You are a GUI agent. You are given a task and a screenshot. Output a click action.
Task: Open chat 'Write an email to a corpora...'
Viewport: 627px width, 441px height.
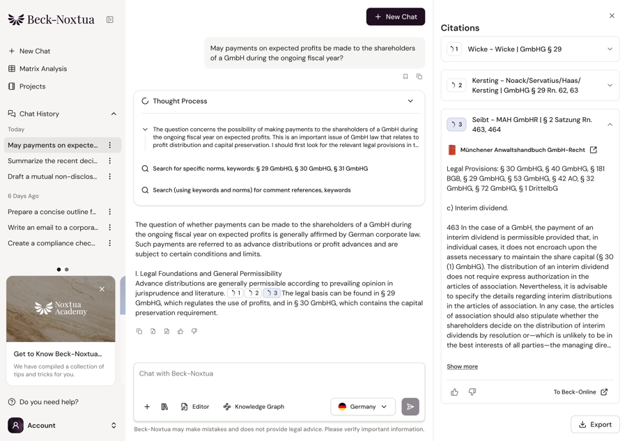(x=53, y=227)
